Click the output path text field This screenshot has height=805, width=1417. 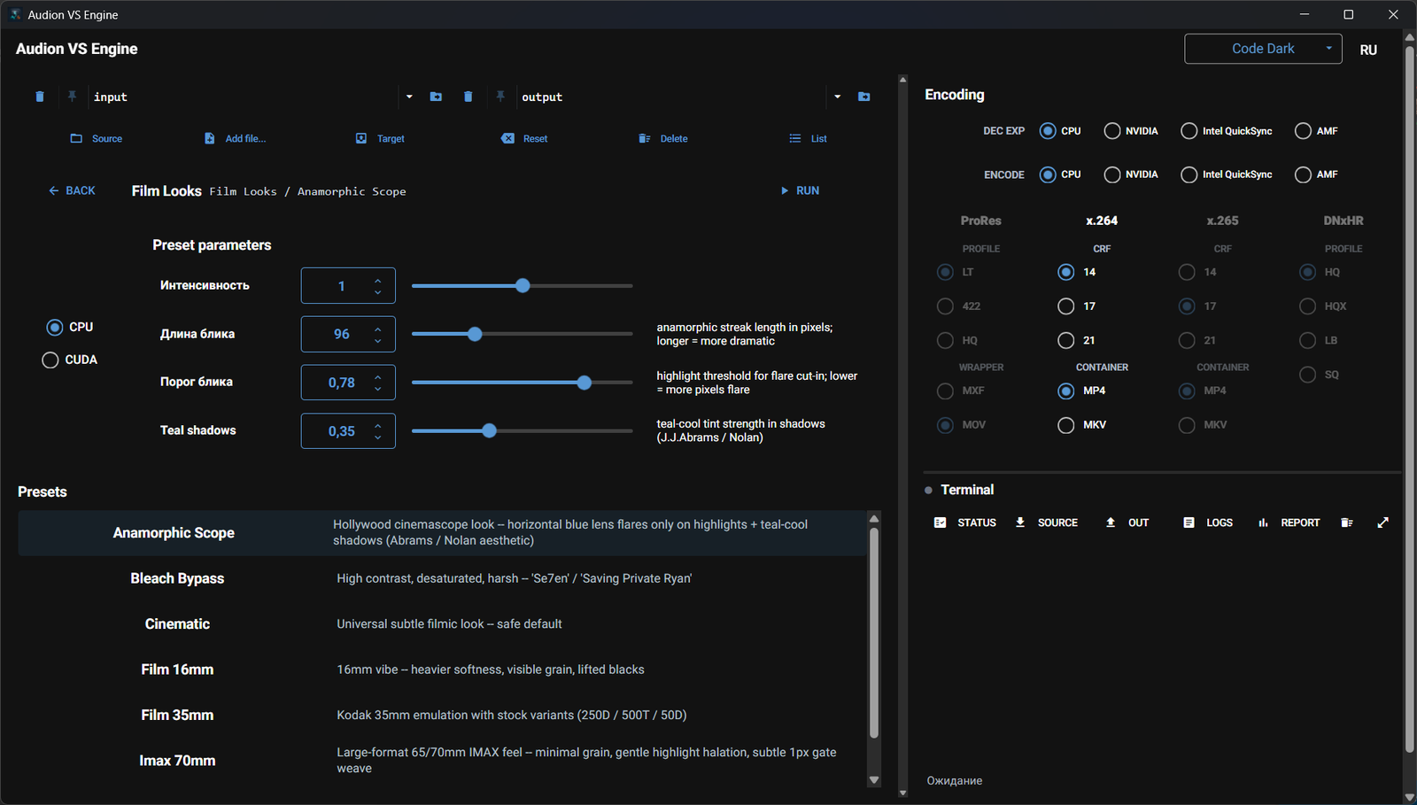pos(673,97)
